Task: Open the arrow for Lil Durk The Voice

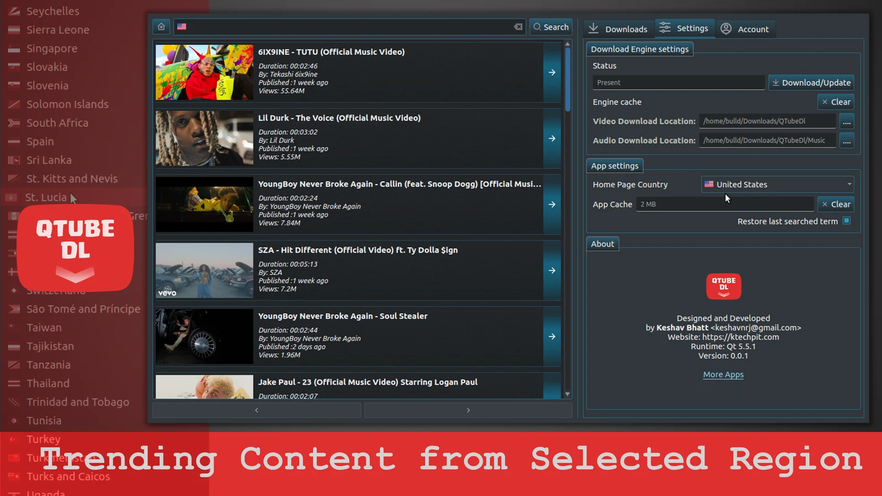Action: pyautogui.click(x=552, y=138)
